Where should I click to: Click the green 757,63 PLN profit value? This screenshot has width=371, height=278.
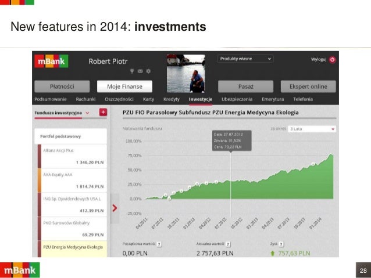click(294, 253)
